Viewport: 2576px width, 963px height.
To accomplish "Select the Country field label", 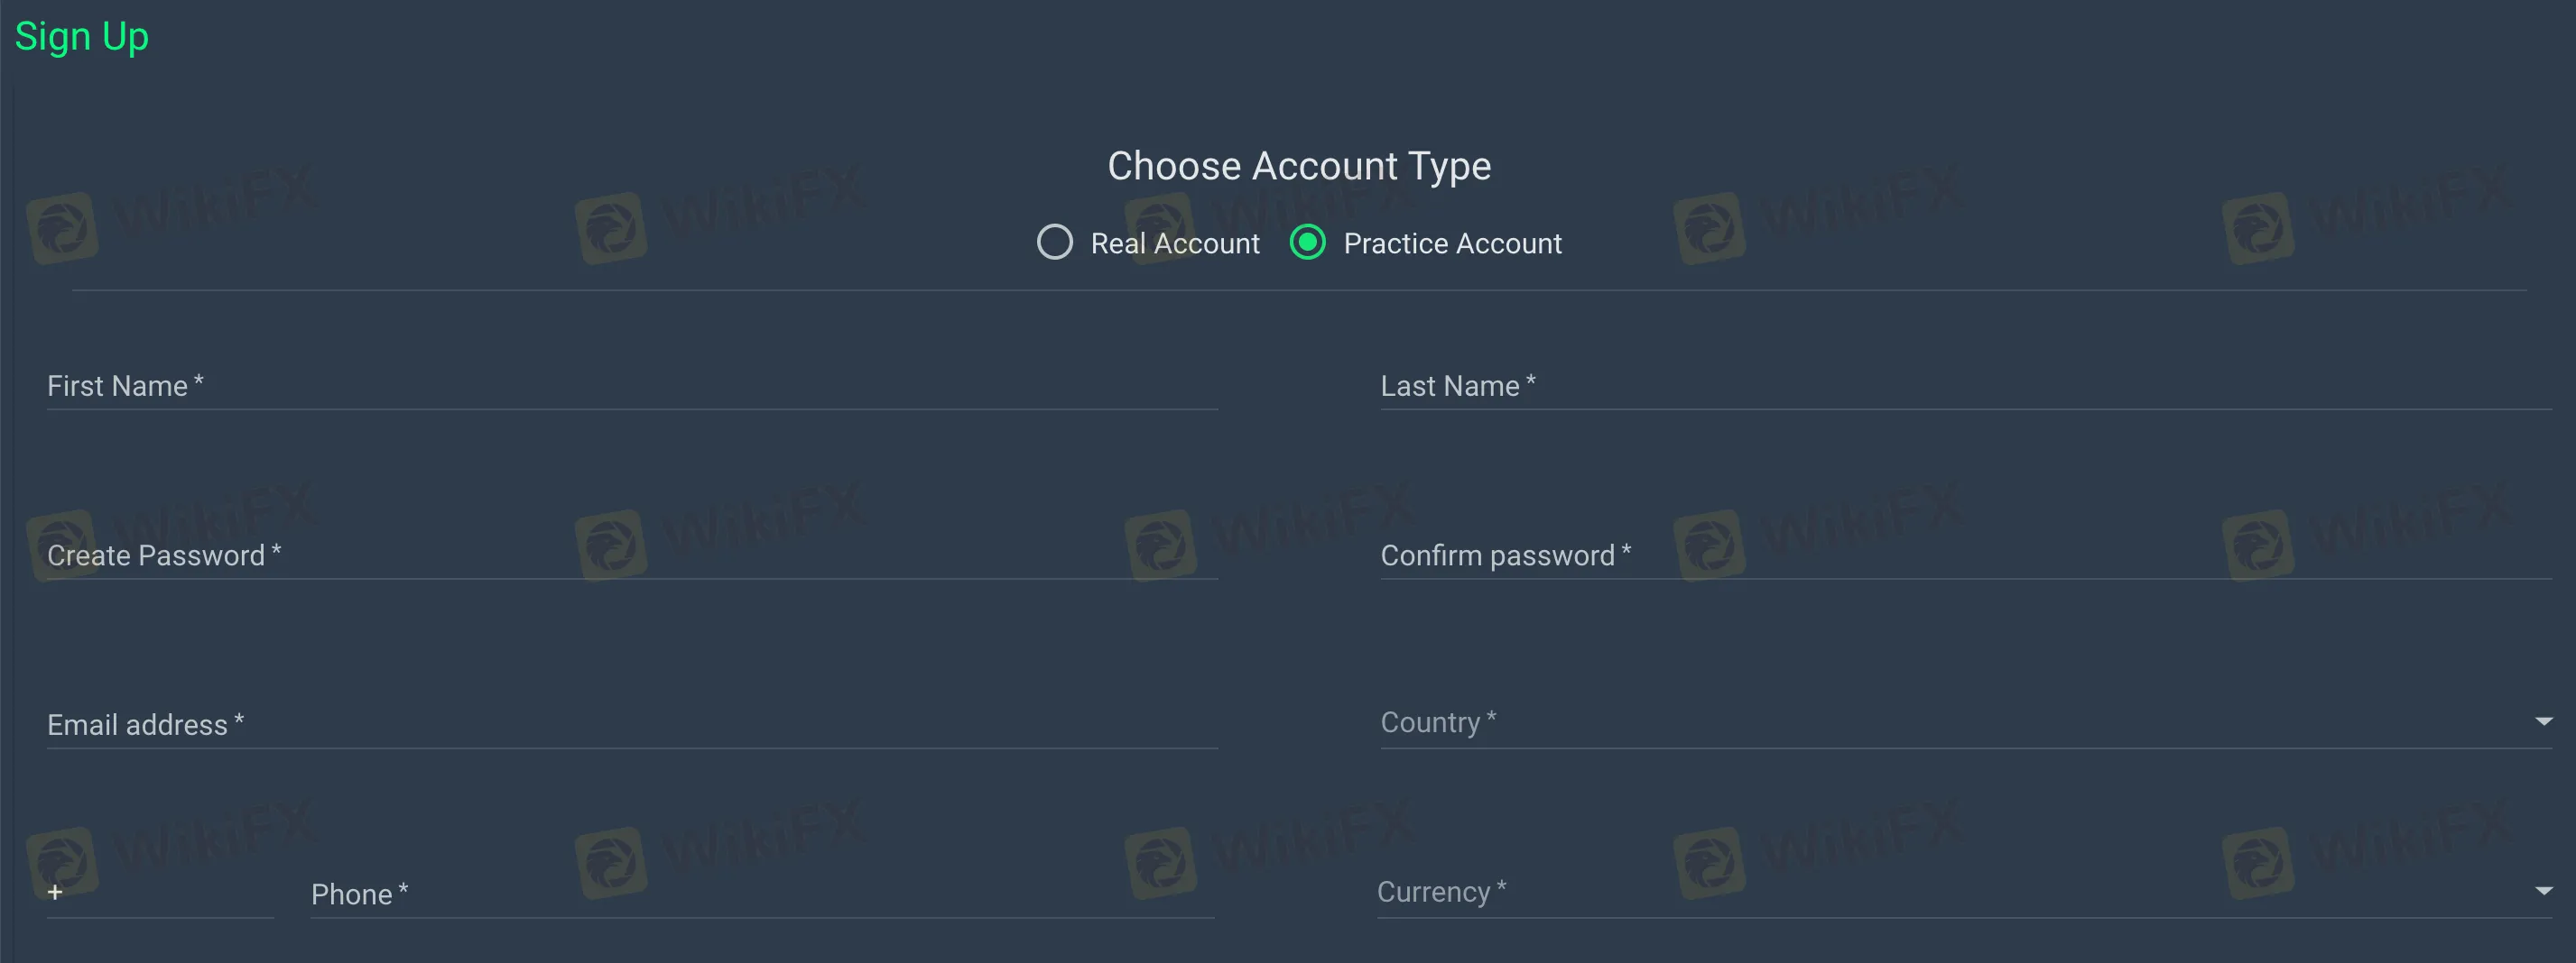I will pos(1437,721).
